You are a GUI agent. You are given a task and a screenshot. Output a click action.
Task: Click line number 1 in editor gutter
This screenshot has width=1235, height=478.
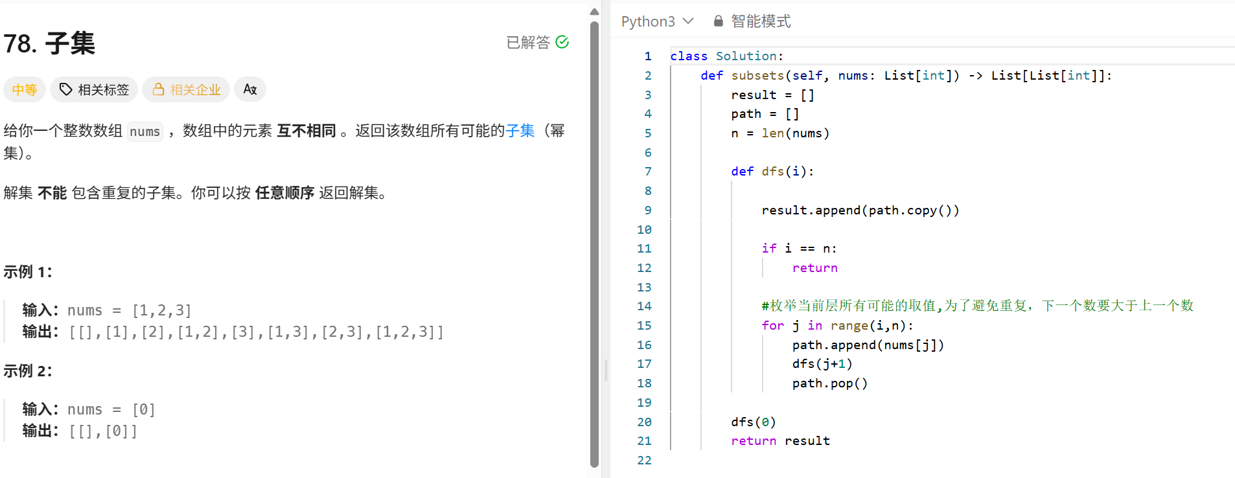pyautogui.click(x=647, y=56)
